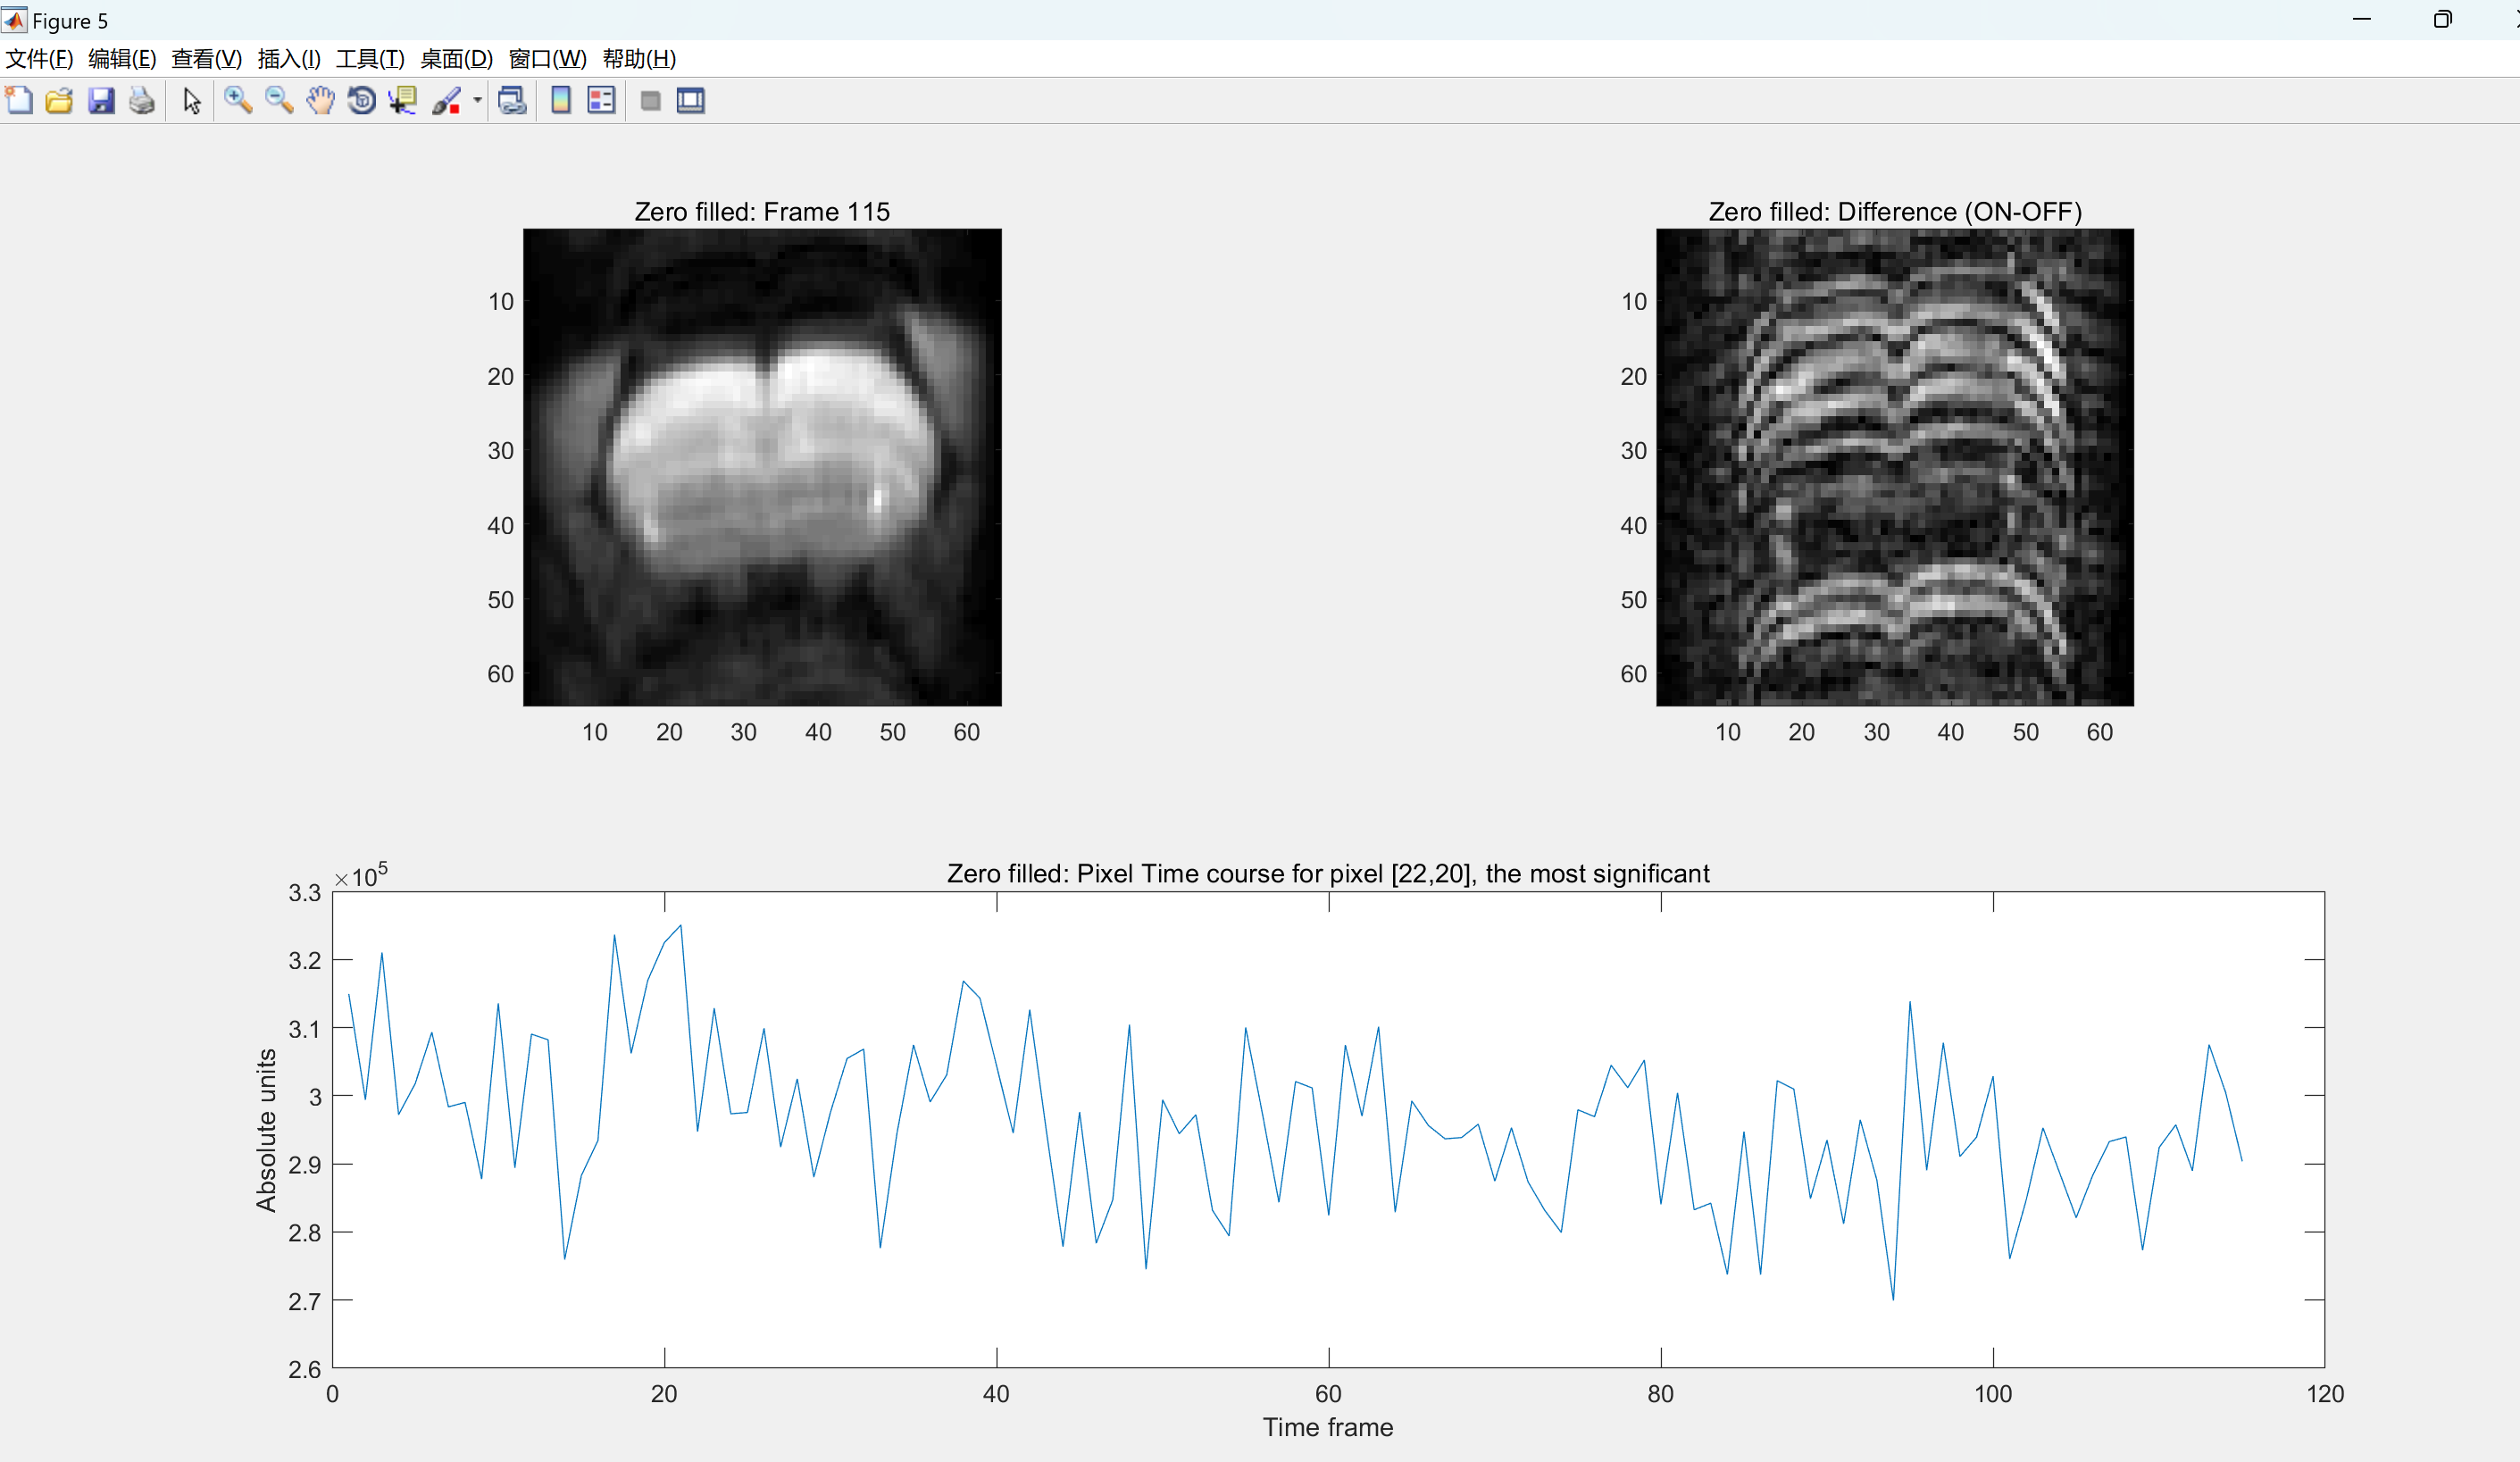Viewport: 2520px width, 1462px height.
Task: Save the figure with floppy disk icon
Action: pyautogui.click(x=101, y=100)
